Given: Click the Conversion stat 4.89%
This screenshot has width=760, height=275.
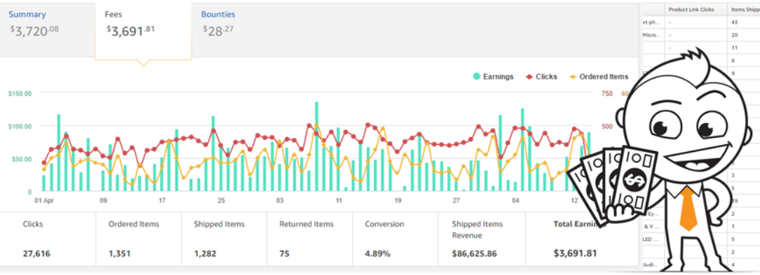Looking at the screenshot, I should point(395,239).
